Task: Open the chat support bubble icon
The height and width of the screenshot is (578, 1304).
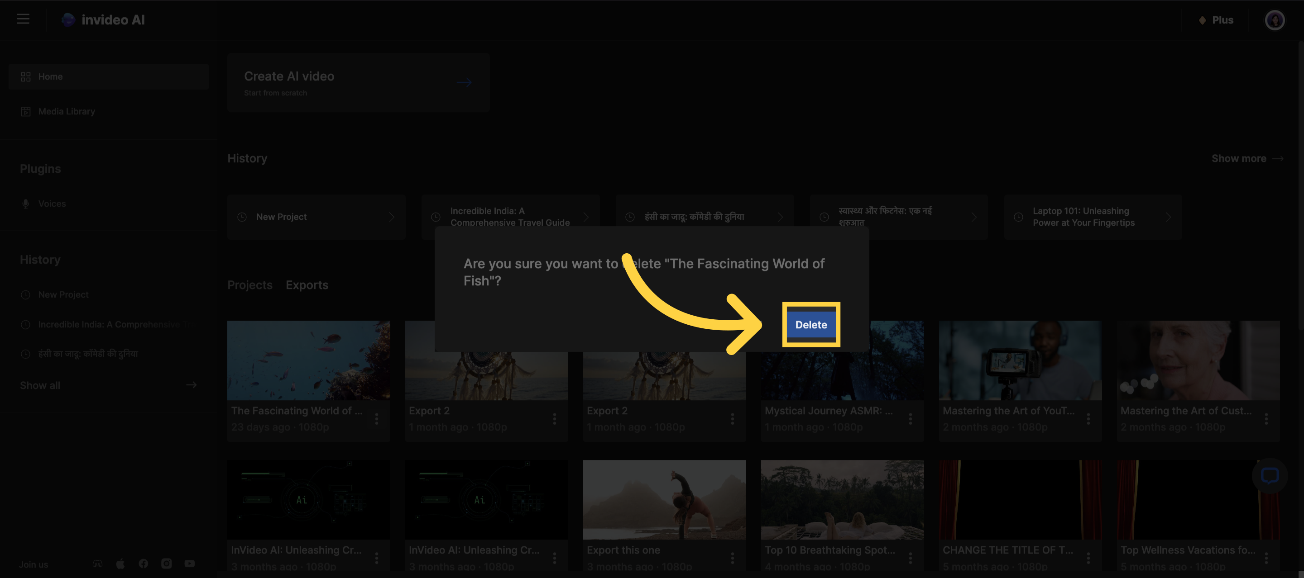Action: coord(1269,475)
